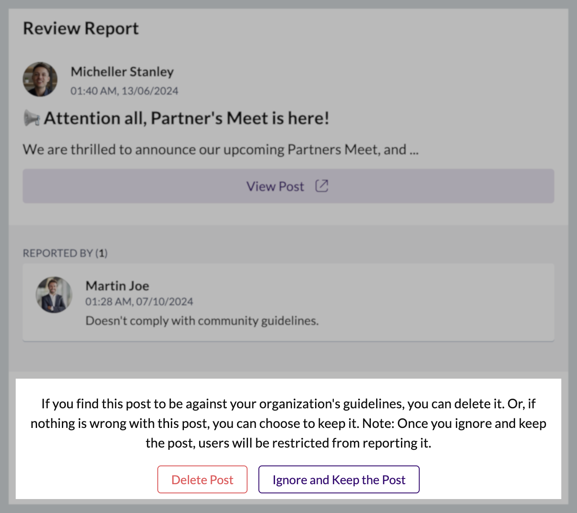This screenshot has width=577, height=513.
Task: Click the external link icon beside View Post
Action: click(x=322, y=186)
